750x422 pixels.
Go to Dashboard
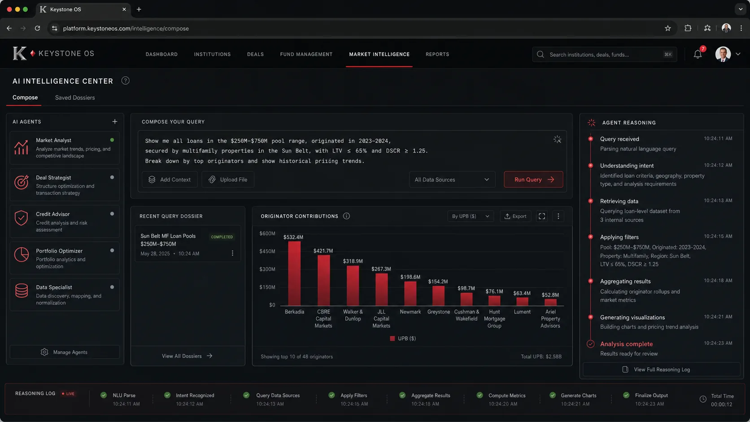(161, 54)
